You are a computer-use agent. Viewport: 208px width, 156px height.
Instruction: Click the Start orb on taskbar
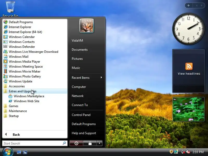[8, 152]
